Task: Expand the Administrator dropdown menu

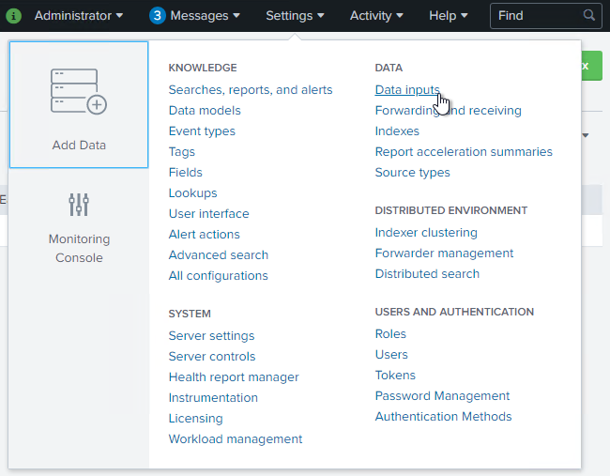Action: point(79,16)
